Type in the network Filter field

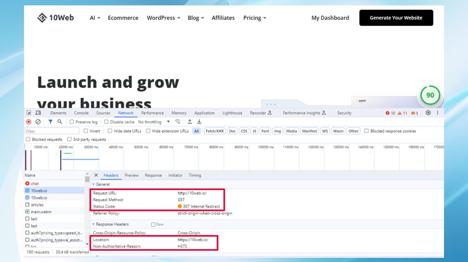[52, 131]
